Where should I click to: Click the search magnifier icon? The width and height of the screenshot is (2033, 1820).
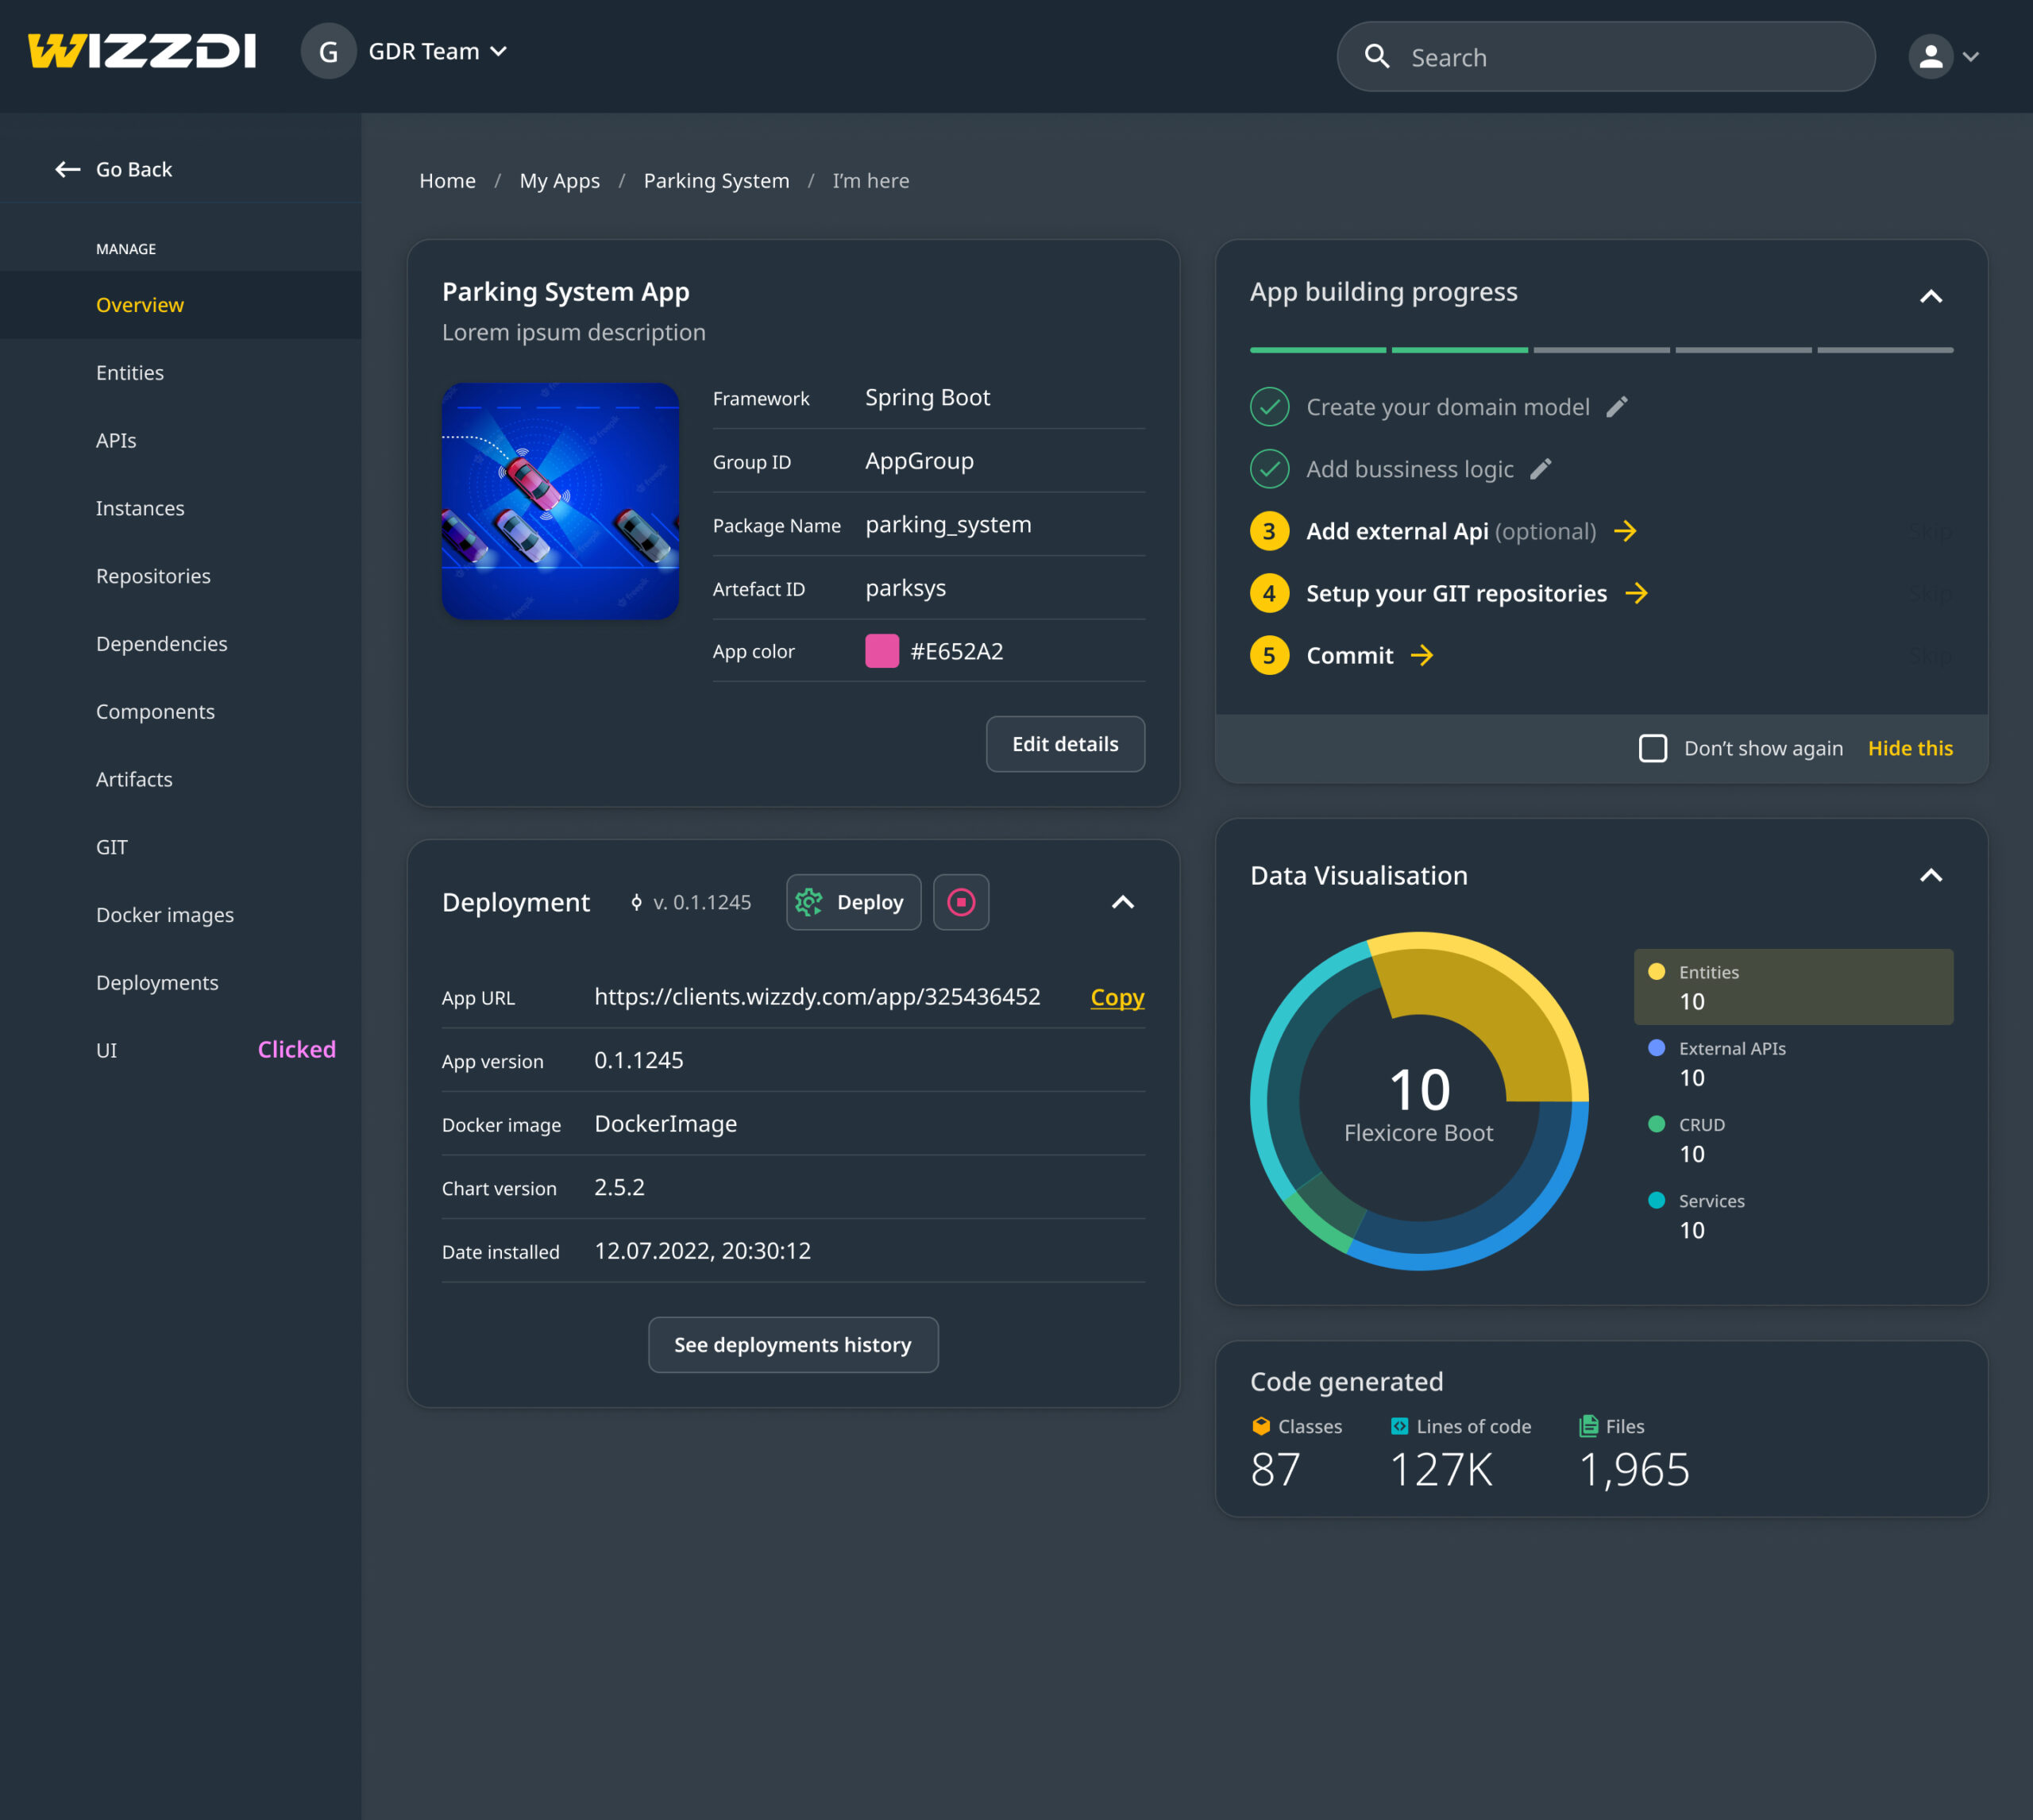[1376, 57]
